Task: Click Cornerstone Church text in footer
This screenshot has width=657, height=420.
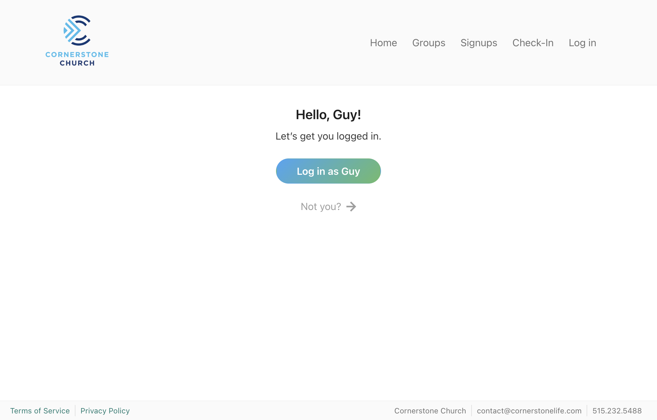Action: [430, 411]
